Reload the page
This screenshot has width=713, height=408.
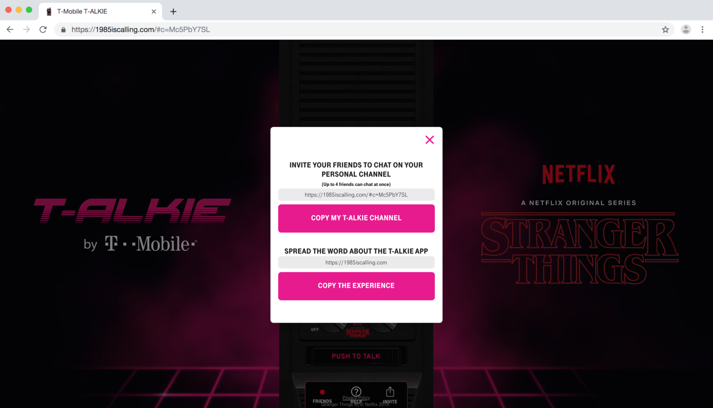43,29
